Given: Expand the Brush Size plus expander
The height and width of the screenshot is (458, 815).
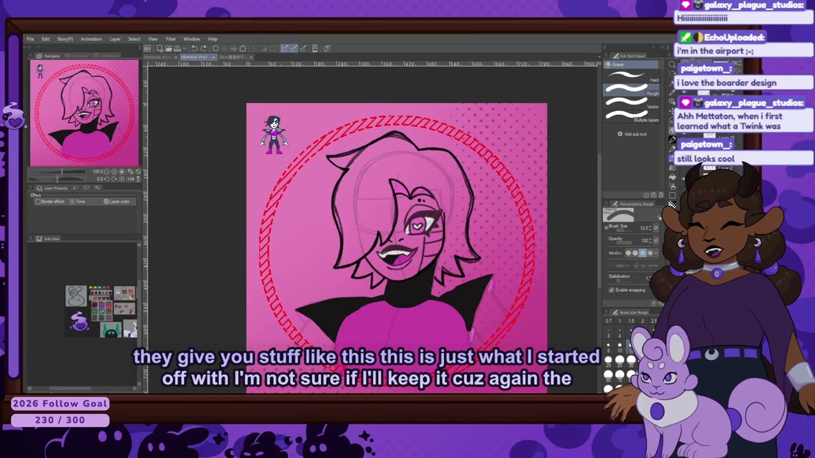Looking at the screenshot, I should click(x=606, y=228).
